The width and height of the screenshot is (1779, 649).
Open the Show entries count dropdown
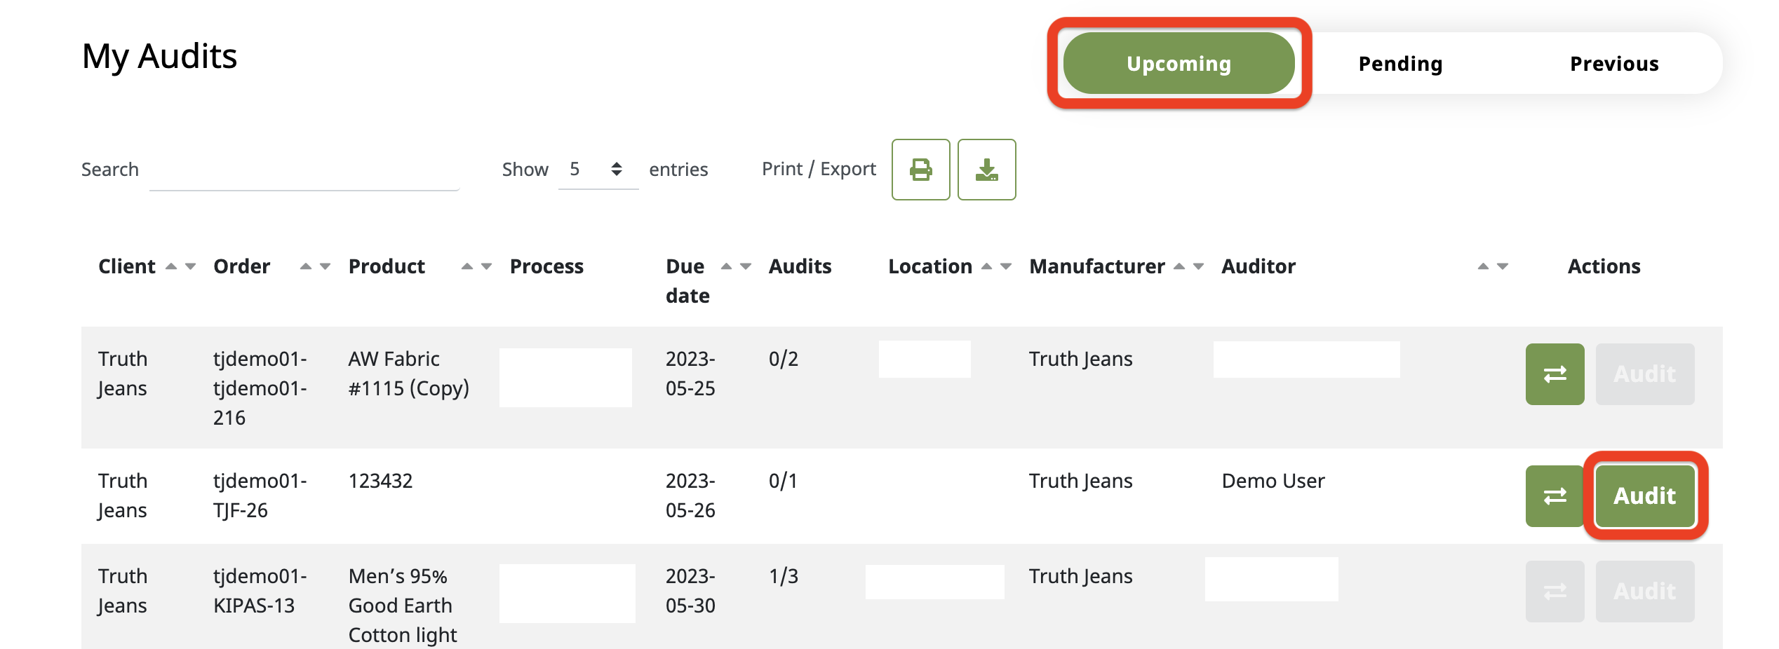coord(597,170)
